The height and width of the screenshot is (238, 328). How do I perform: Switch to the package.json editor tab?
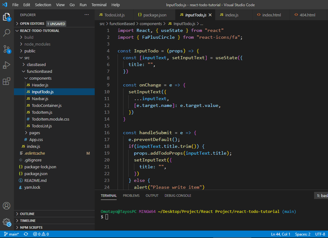[x=154, y=15]
